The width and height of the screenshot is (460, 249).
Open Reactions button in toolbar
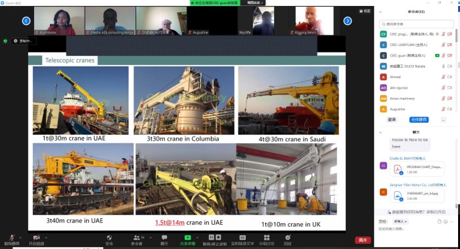click(x=288, y=240)
